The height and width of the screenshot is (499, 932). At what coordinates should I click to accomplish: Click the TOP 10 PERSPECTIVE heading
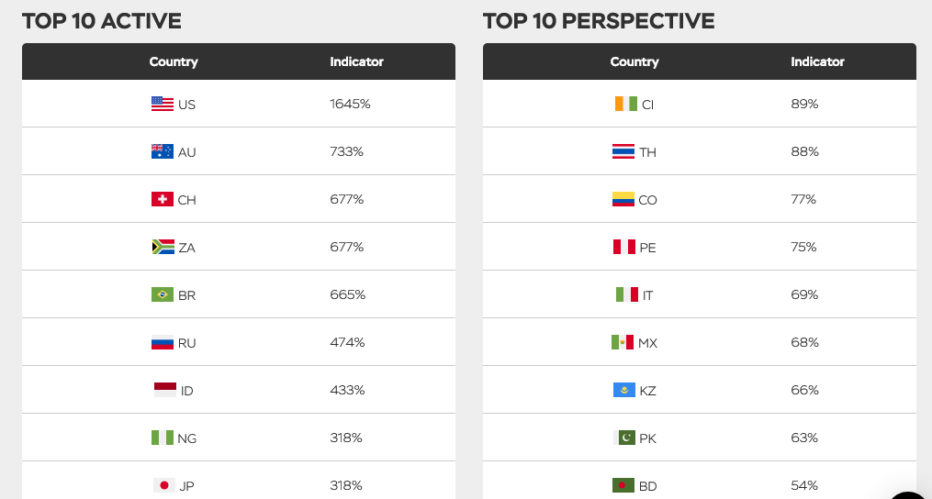pyautogui.click(x=599, y=21)
